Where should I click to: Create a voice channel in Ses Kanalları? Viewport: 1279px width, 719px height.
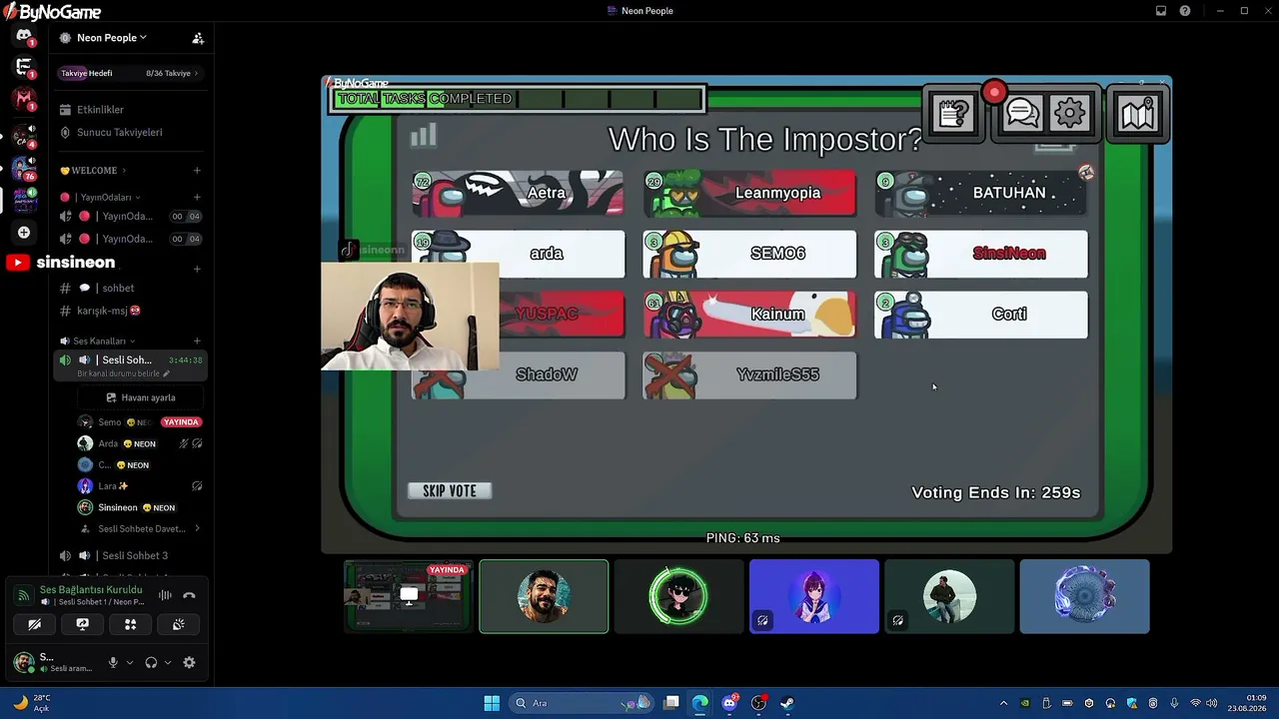pos(197,342)
